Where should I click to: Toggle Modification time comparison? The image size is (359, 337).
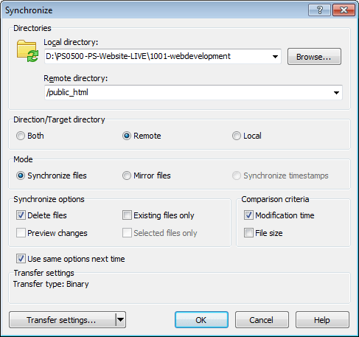[248, 215]
